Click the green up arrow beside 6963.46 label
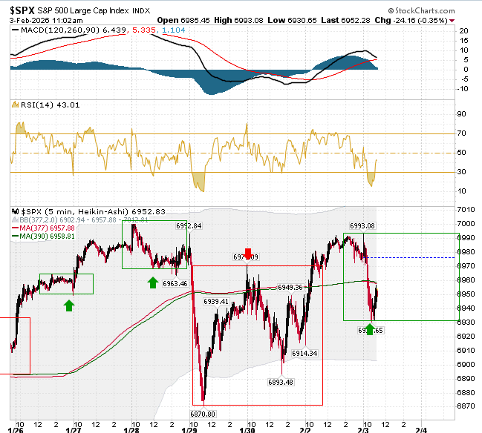This screenshot has height=433, width=482. point(153,282)
